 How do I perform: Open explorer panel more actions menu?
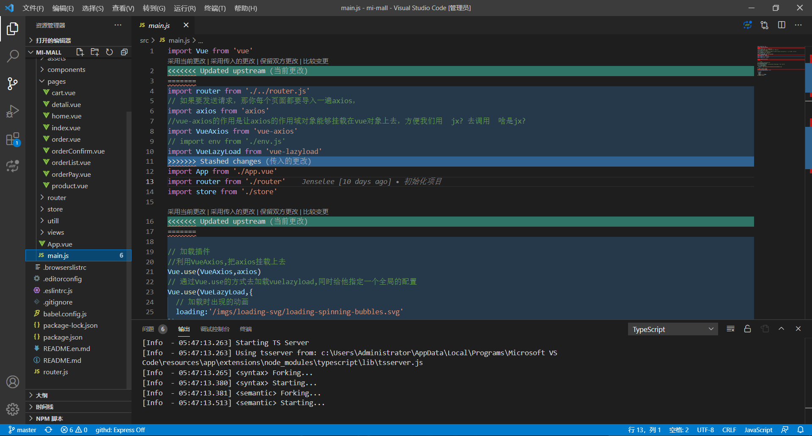pos(118,25)
